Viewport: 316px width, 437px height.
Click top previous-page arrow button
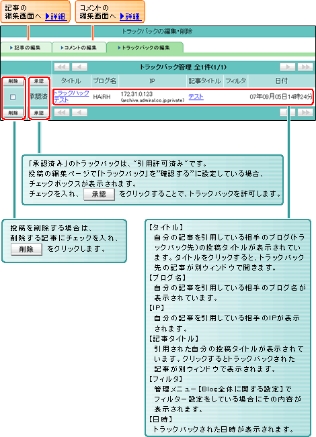pos(79,67)
